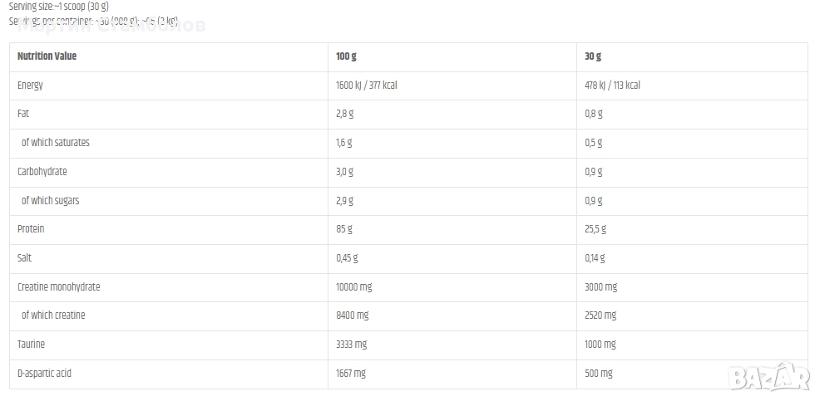Select the "of which saturates" label
820x401 pixels.
55,143
